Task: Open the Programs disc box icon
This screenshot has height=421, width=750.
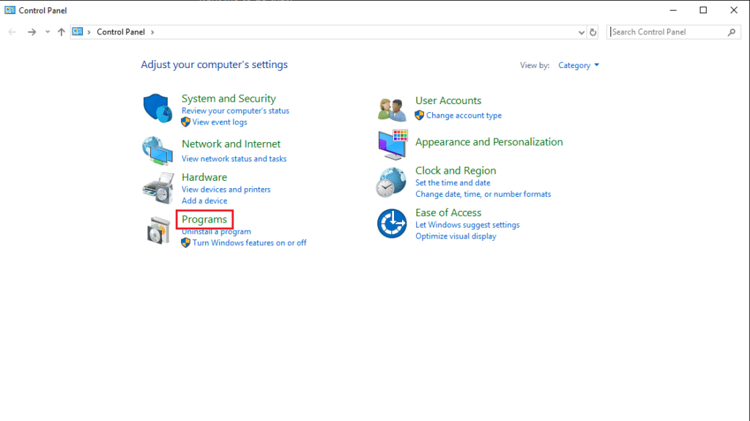Action: pos(158,230)
